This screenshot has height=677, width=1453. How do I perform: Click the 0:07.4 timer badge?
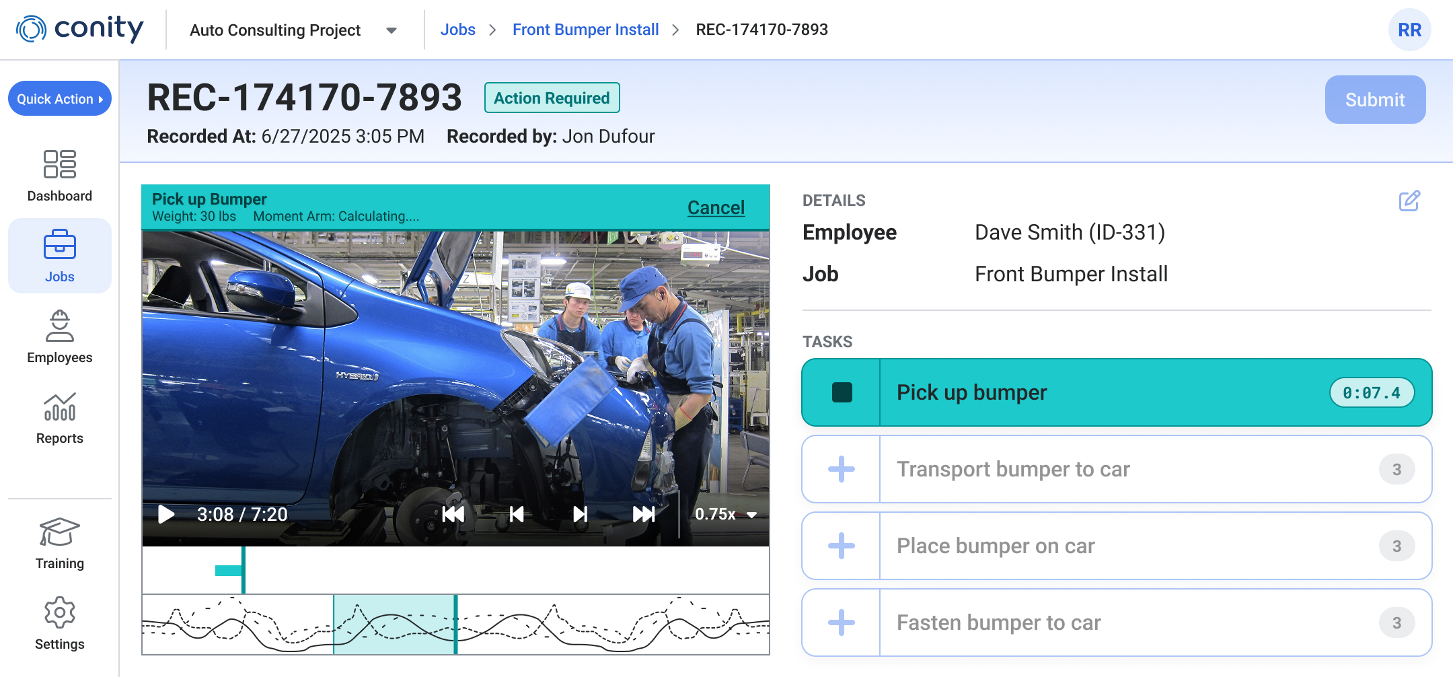click(1372, 392)
